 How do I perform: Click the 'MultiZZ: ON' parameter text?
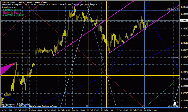(66, 5)
